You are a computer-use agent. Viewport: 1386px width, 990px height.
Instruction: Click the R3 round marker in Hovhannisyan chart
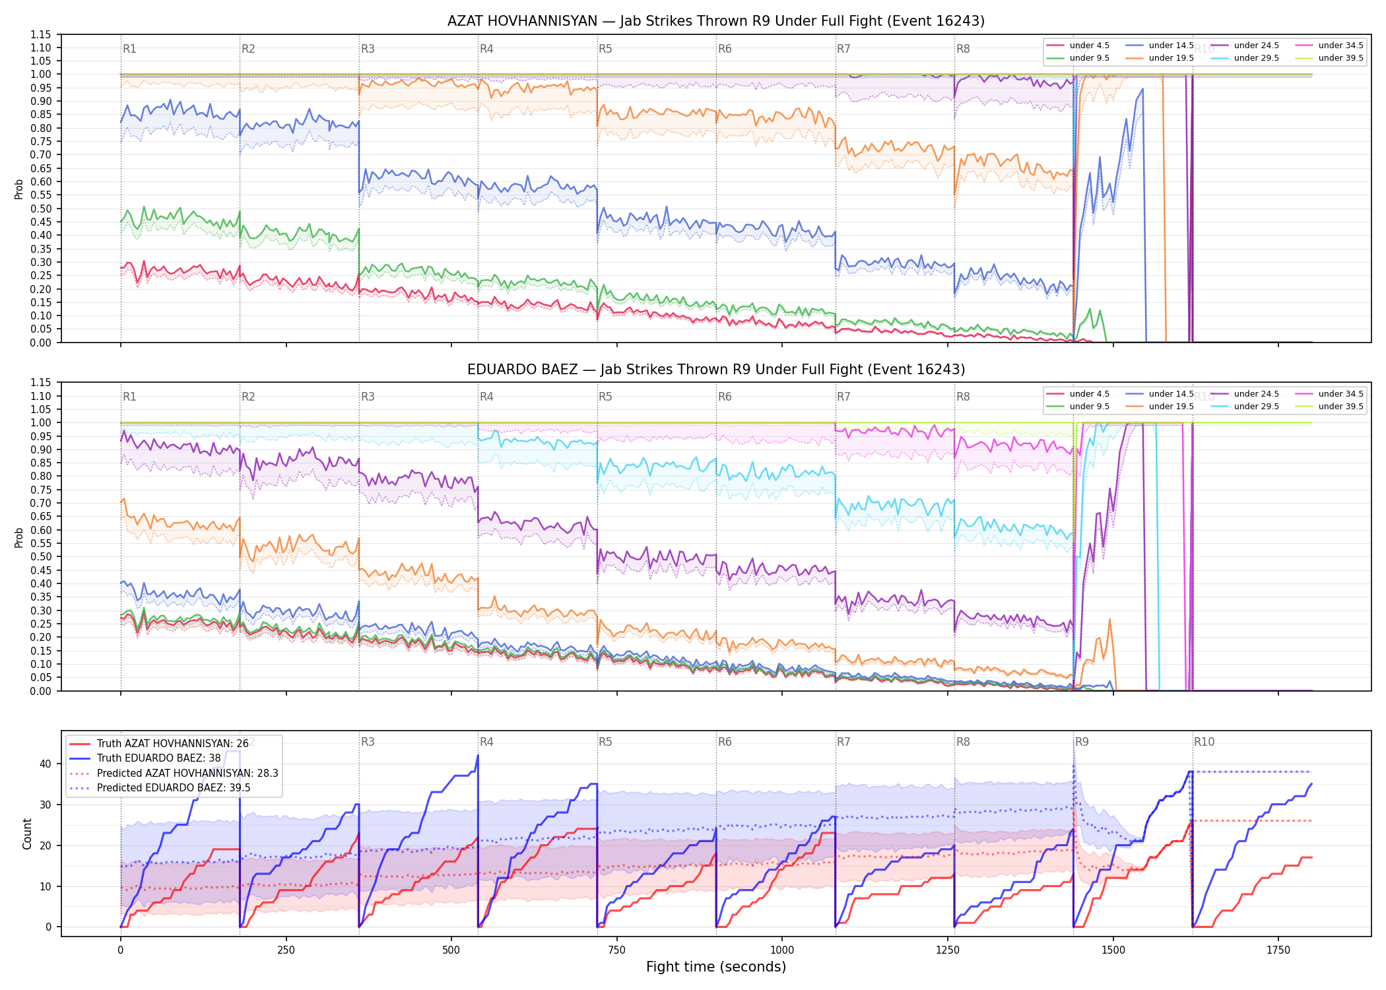pos(368,49)
